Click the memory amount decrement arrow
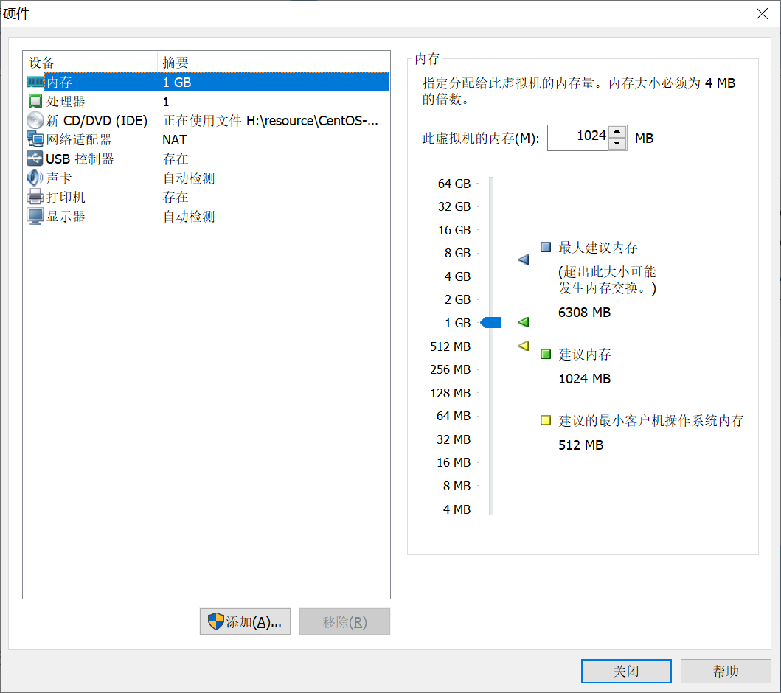 coord(615,143)
